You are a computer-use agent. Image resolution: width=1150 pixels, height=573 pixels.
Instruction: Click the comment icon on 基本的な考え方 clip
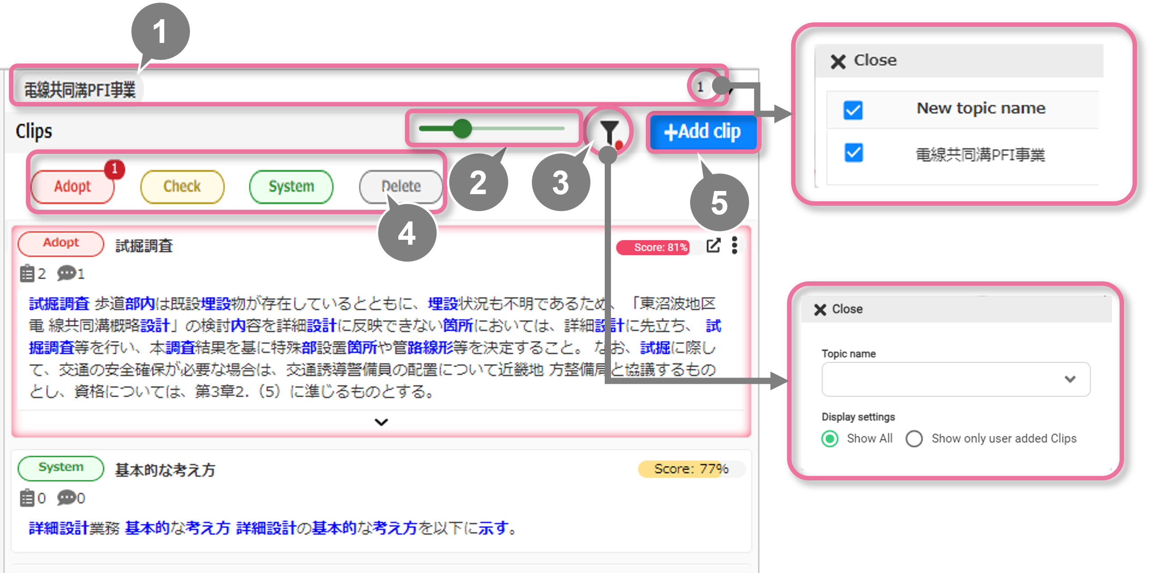67,498
